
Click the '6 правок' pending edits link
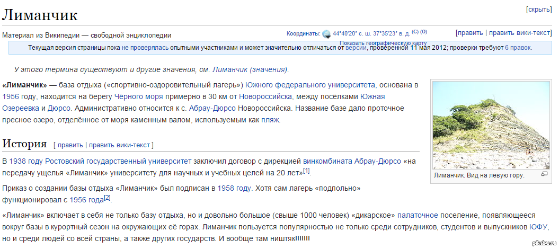518,48
